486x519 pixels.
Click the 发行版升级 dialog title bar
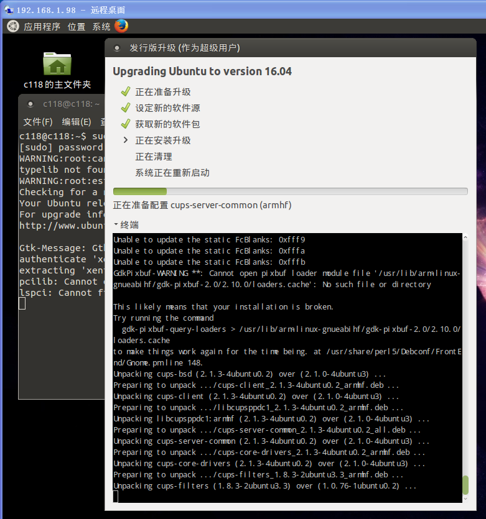point(291,48)
